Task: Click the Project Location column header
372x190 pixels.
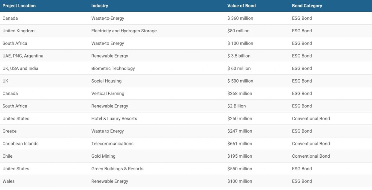Action: pyautogui.click(x=19, y=6)
